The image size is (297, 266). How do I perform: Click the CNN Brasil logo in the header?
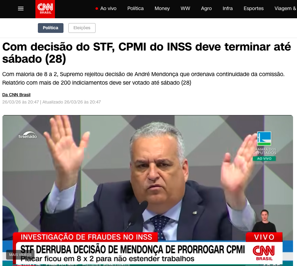click(x=45, y=9)
